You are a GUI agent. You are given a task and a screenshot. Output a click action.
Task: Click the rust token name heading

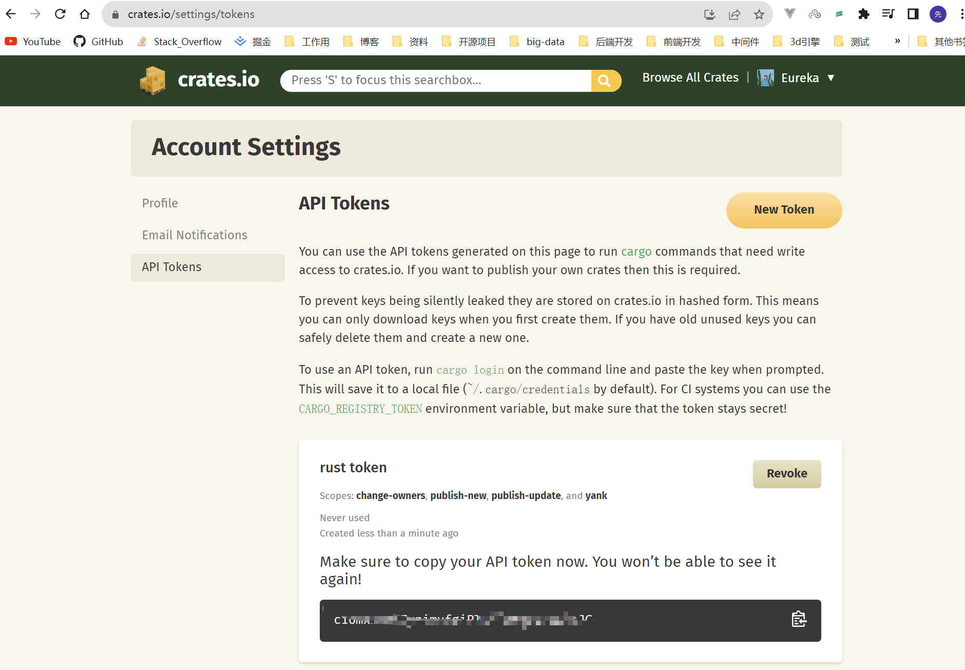353,468
